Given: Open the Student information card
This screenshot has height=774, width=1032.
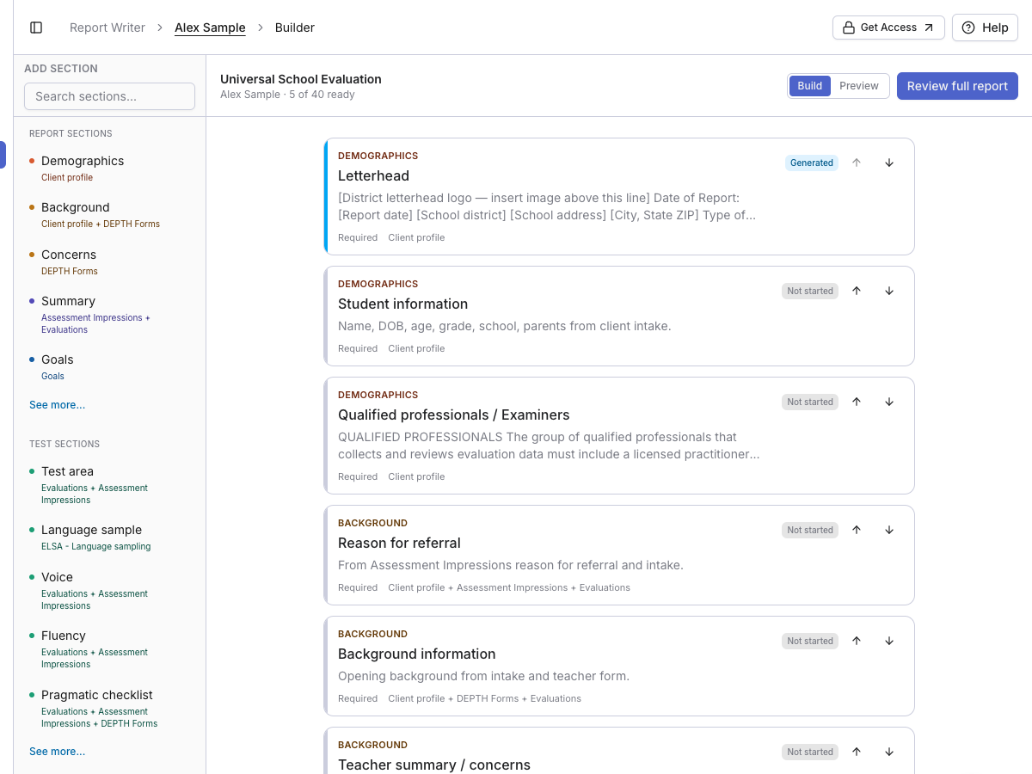Looking at the screenshot, I should click(619, 316).
